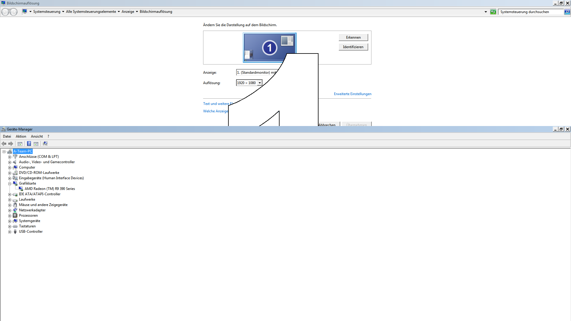Collapse the Grafikkarte tree node

click(10, 184)
